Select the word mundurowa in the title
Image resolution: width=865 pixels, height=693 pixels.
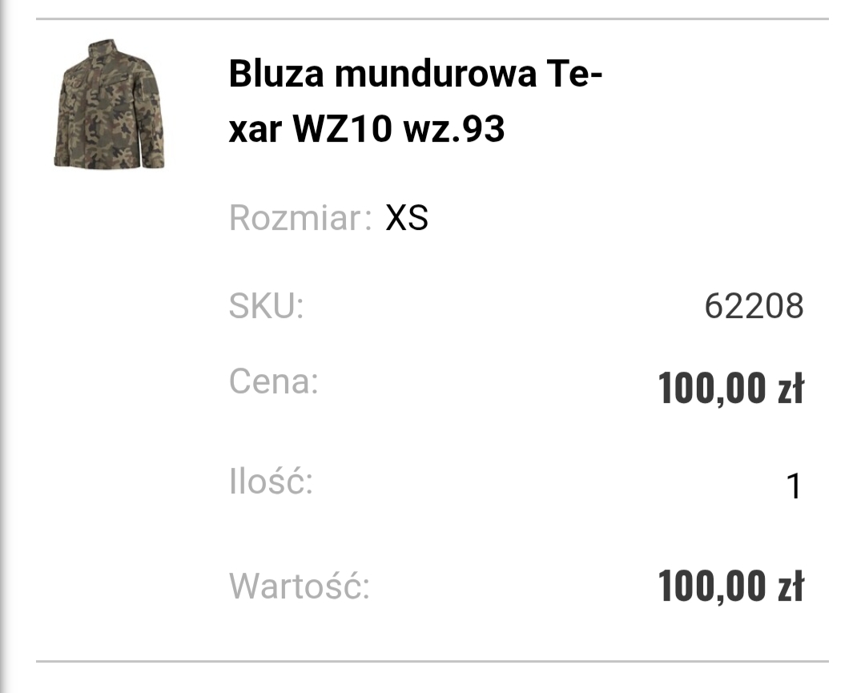click(435, 74)
